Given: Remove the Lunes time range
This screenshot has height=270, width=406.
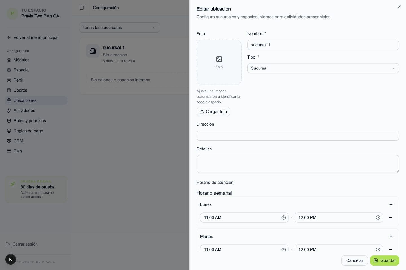Looking at the screenshot, I should 390,217.
